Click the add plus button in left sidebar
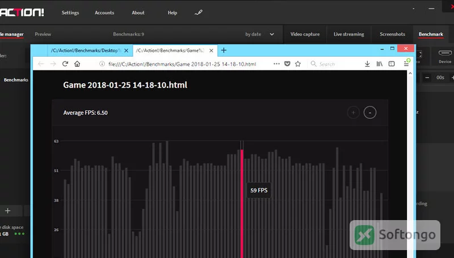The height and width of the screenshot is (258, 454). click(8, 211)
